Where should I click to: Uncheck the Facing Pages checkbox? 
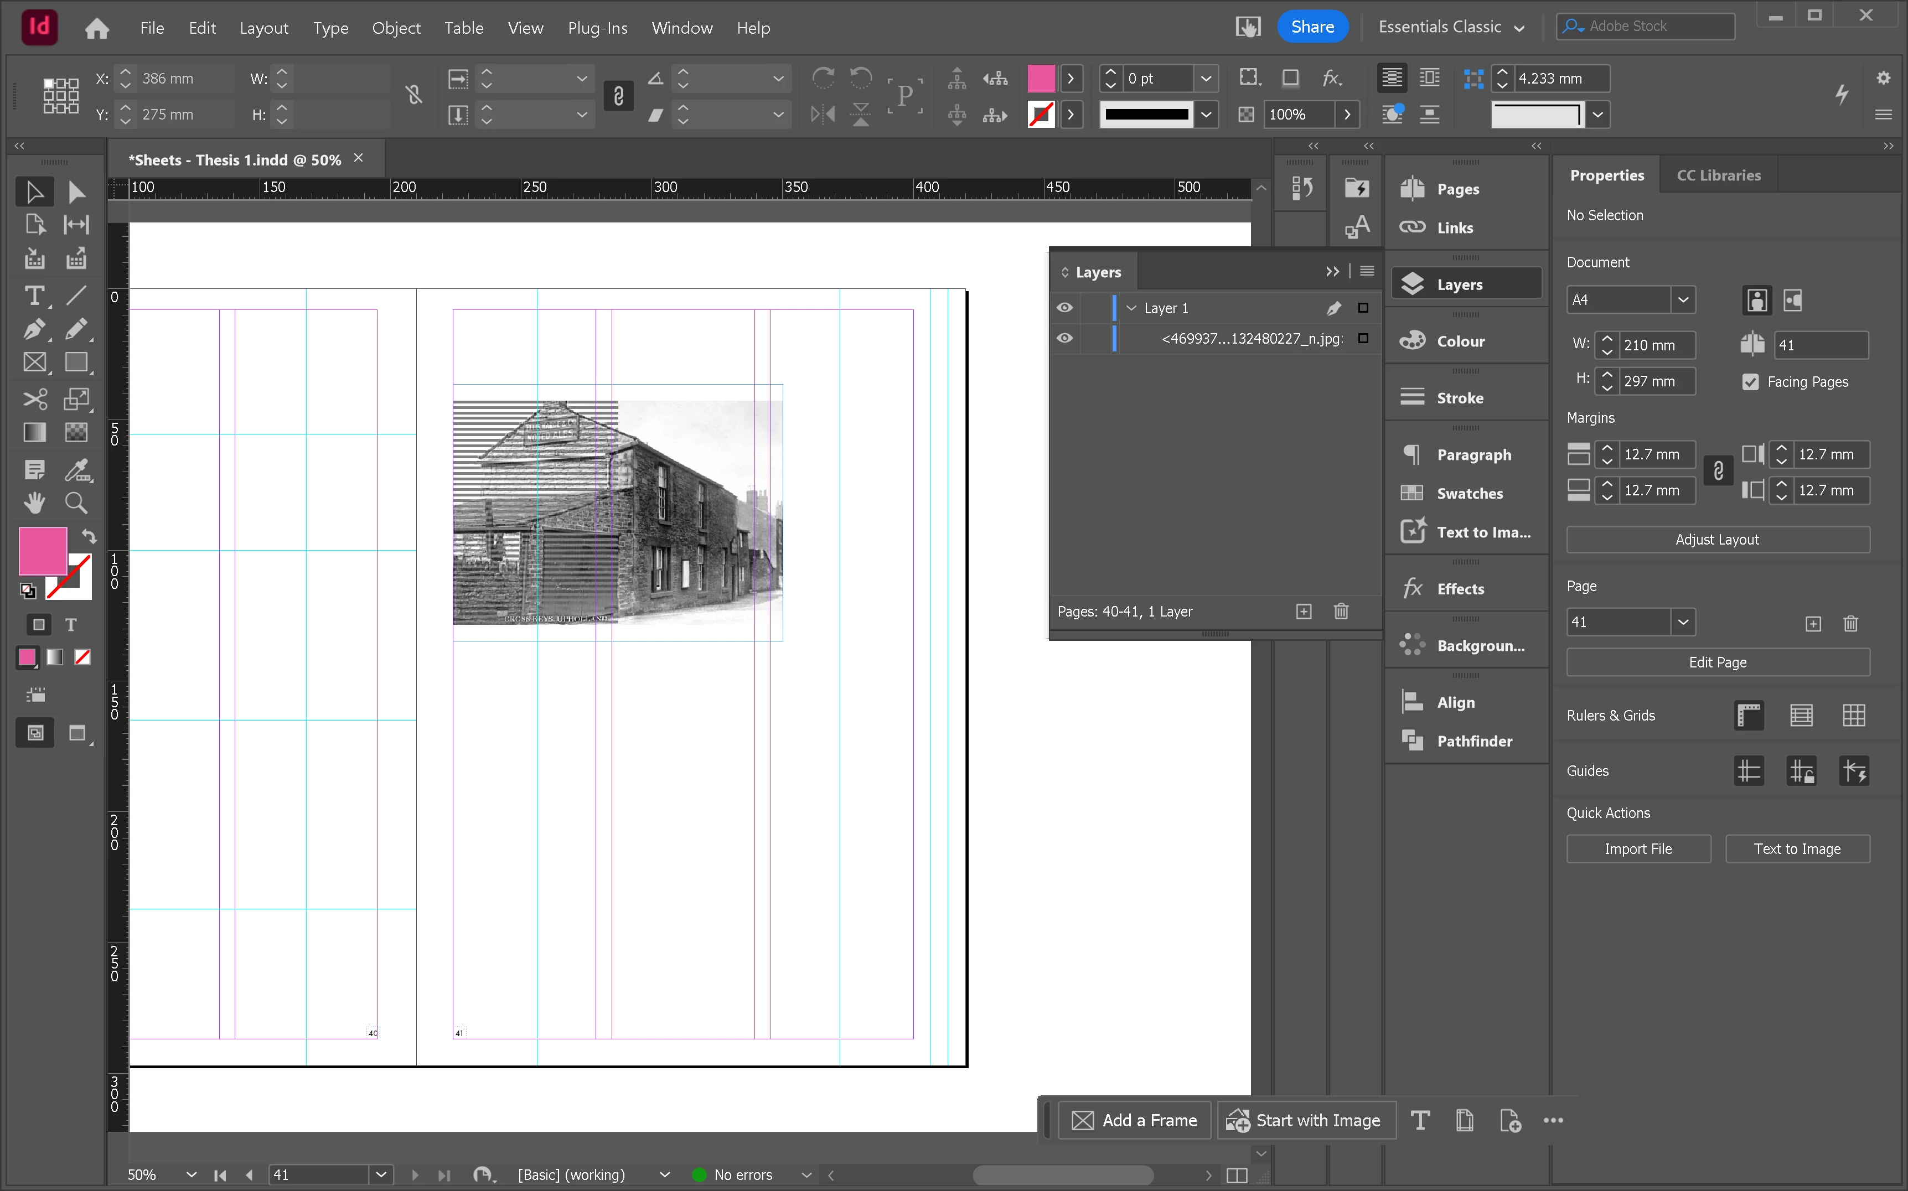(1750, 382)
